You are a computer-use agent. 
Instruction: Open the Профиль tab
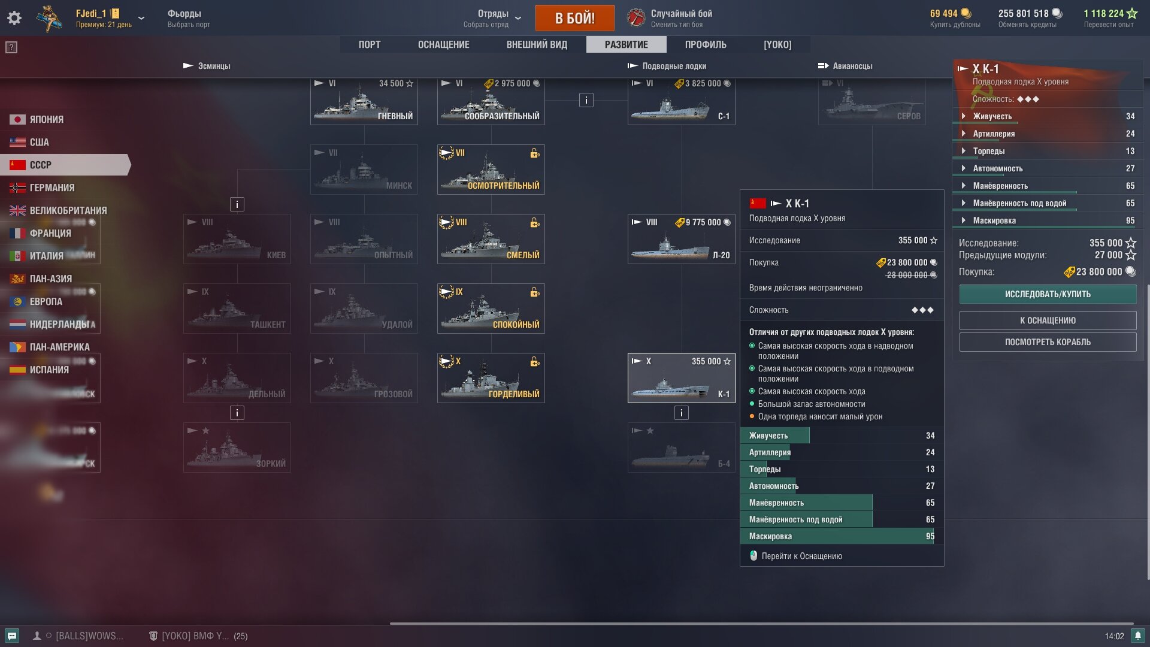706,44
